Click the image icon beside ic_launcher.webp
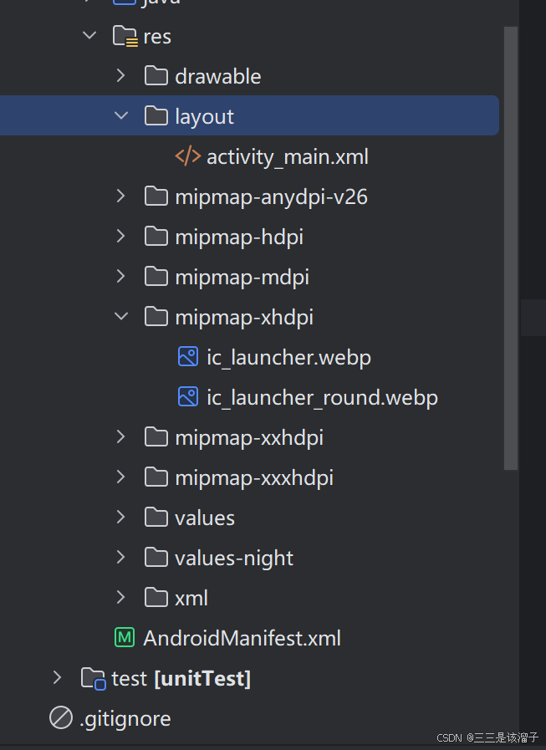Image resolution: width=546 pixels, height=750 pixels. point(188,357)
